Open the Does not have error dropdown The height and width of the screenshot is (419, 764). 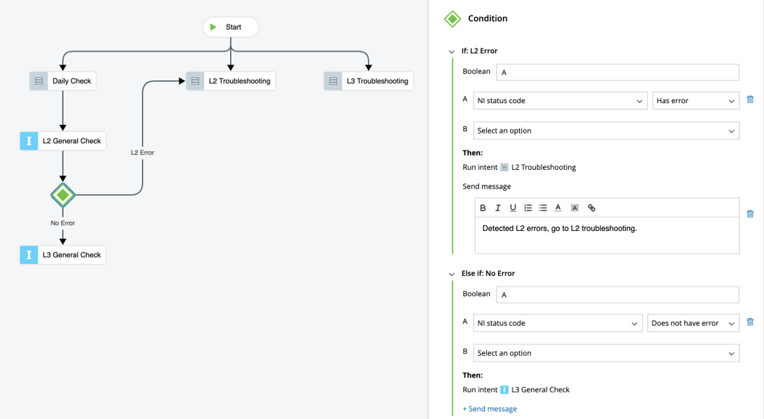[x=692, y=324]
